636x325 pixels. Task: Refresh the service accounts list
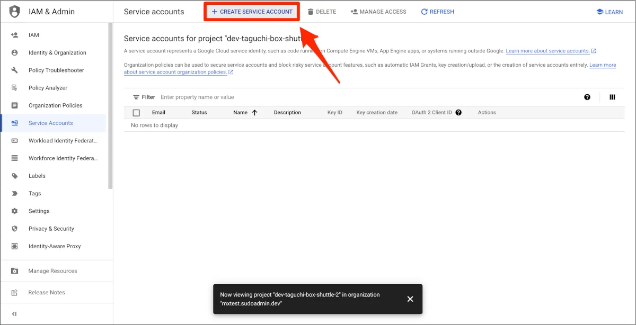[x=437, y=12]
